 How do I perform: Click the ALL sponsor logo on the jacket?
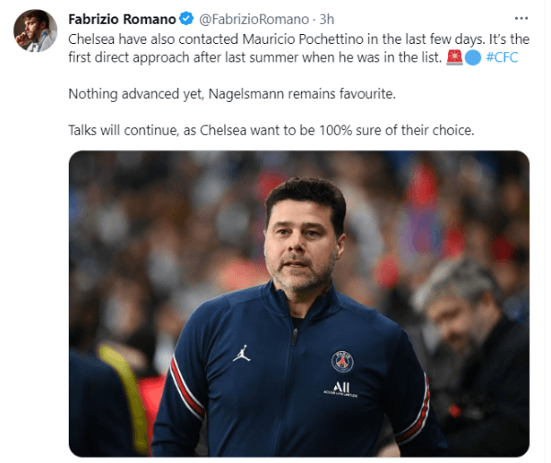[x=342, y=389]
